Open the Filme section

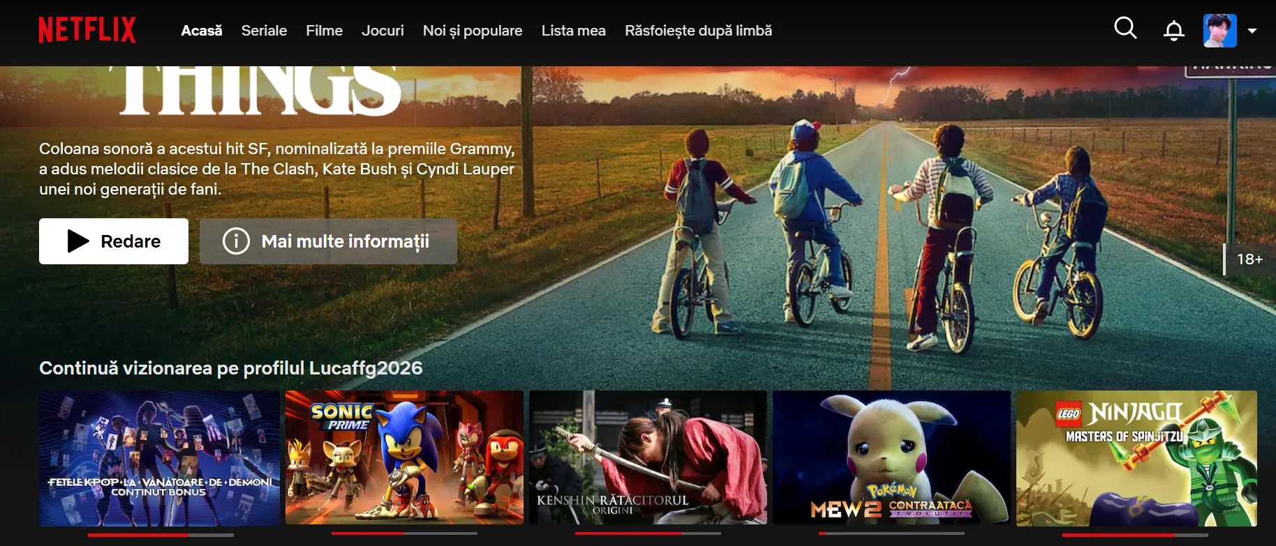point(324,31)
